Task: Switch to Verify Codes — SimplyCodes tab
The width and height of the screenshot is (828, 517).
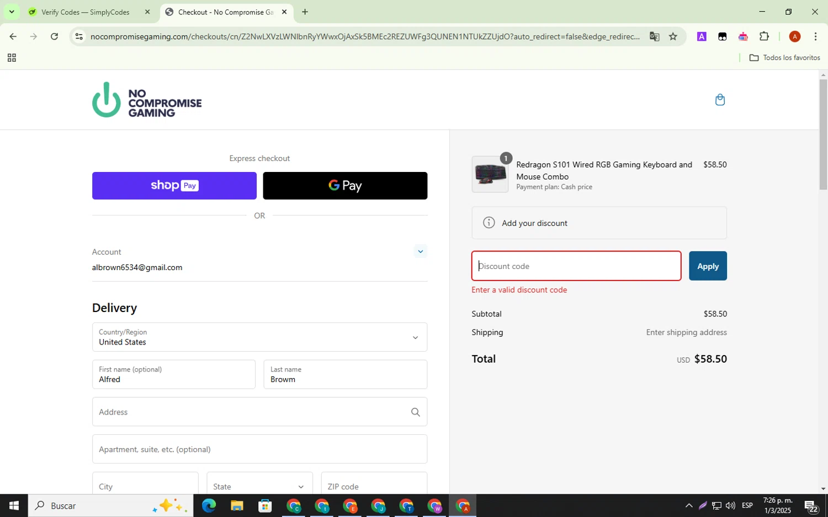Action: 90,12
